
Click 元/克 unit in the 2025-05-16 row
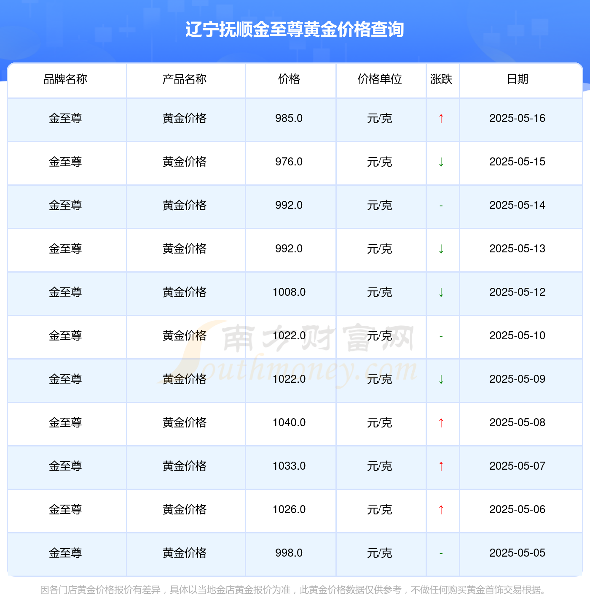(x=380, y=119)
